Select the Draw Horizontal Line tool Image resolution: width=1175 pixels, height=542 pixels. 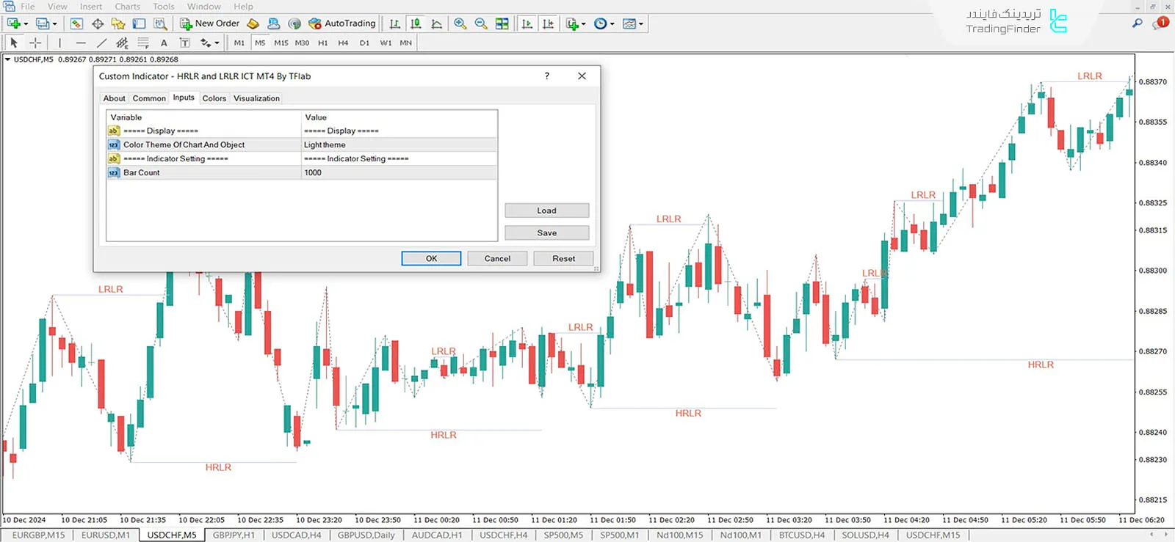coord(81,43)
